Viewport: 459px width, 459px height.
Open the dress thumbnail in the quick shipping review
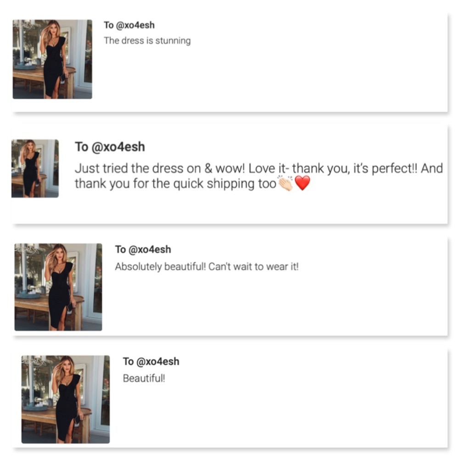coord(35,168)
